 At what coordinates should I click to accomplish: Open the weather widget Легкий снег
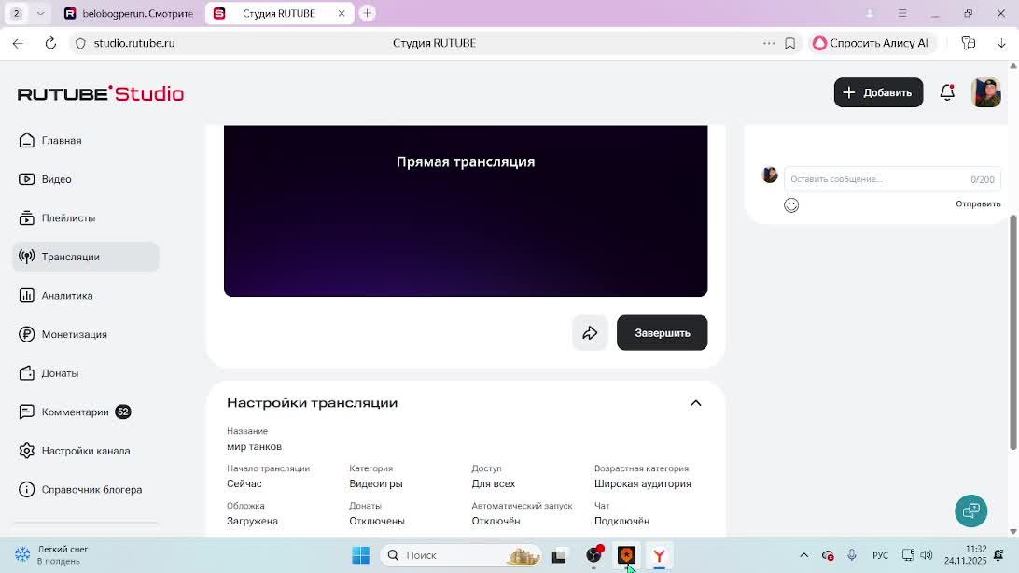[52, 555]
